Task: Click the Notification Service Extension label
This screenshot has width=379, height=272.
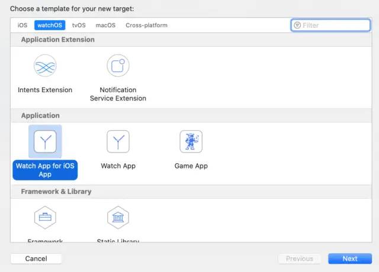Action: click(118, 94)
